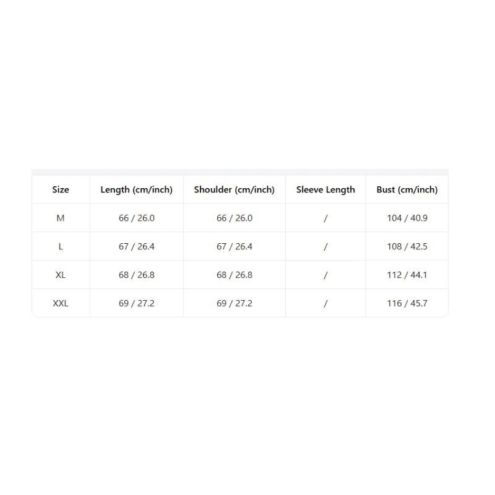Select the Length (cm/inch) header

pyautogui.click(x=136, y=190)
